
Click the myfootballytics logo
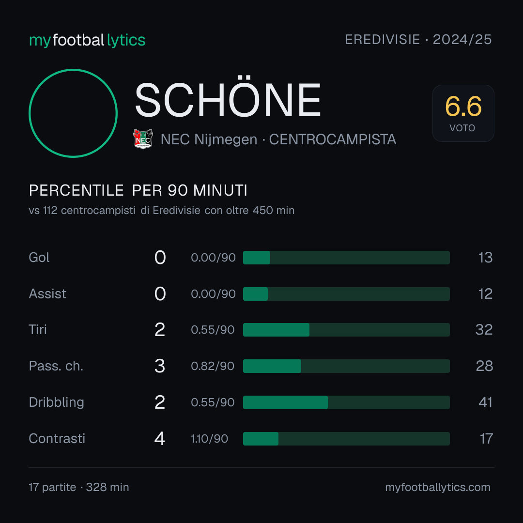pyautogui.click(x=87, y=40)
